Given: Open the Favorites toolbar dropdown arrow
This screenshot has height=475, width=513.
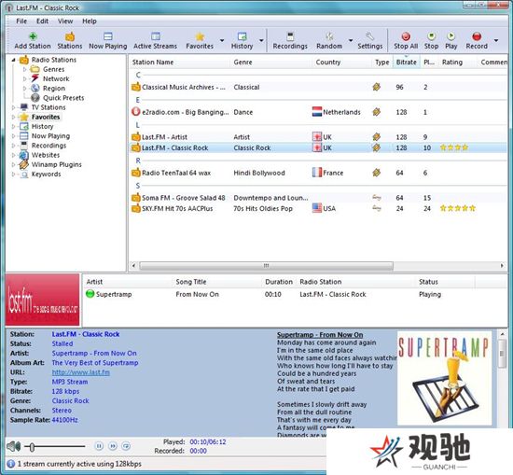Looking at the screenshot, I should click(222, 40).
